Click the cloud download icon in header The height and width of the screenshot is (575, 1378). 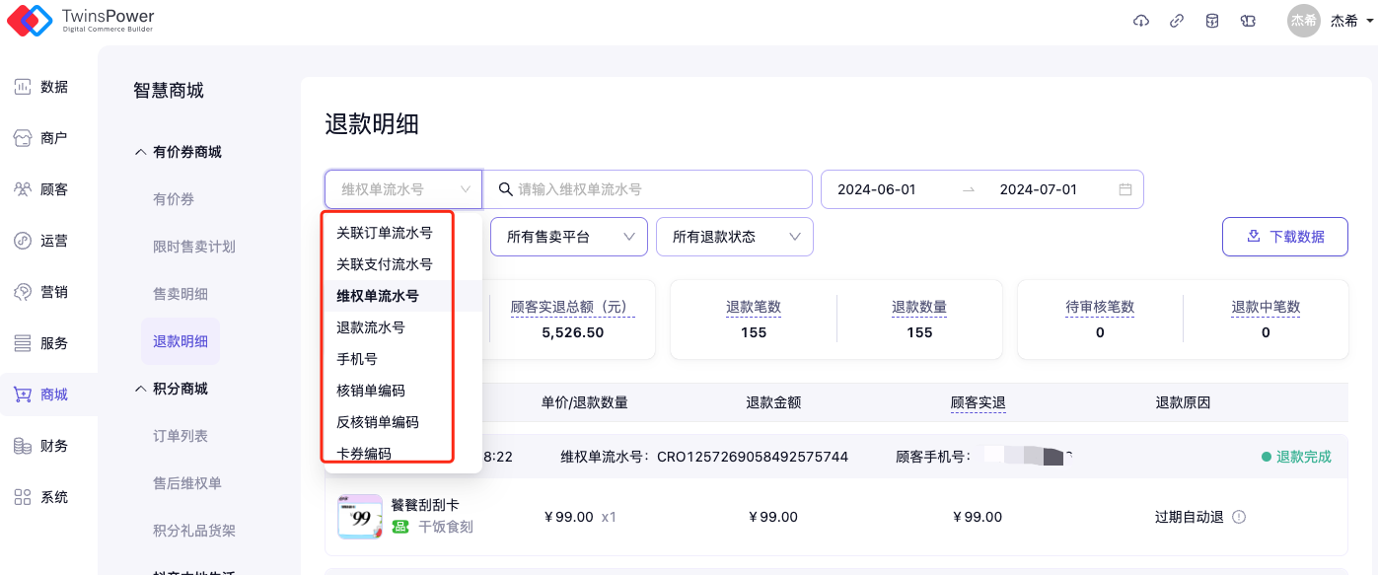point(1141,21)
